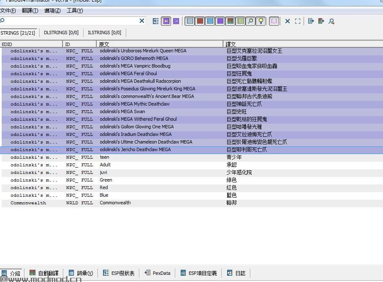Select the juvi source text row
The image size is (383, 282).
click(192, 172)
